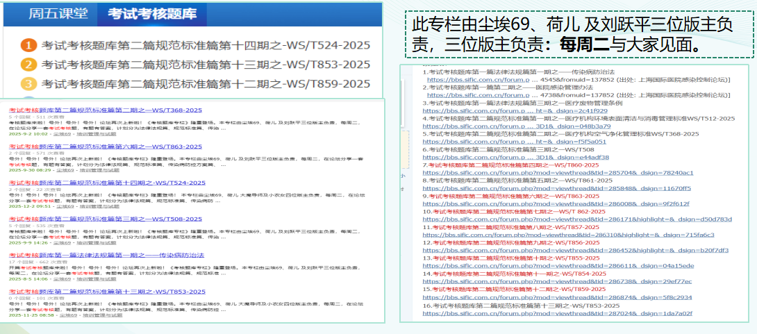Open search result 第三期之—WS/T508-2025
The width and height of the screenshot is (757, 334).
click(106, 219)
